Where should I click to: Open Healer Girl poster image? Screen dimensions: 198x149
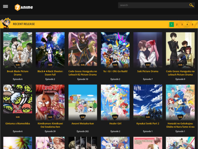pos(115,102)
